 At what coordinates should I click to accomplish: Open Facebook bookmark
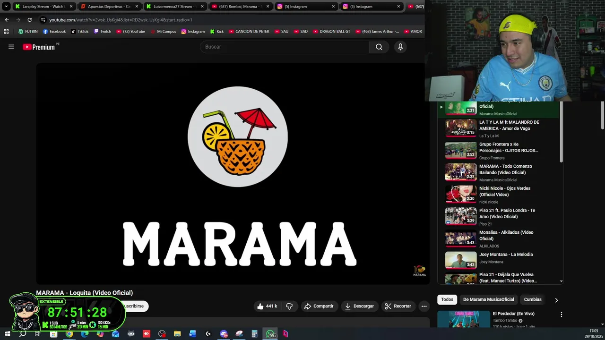click(x=54, y=32)
